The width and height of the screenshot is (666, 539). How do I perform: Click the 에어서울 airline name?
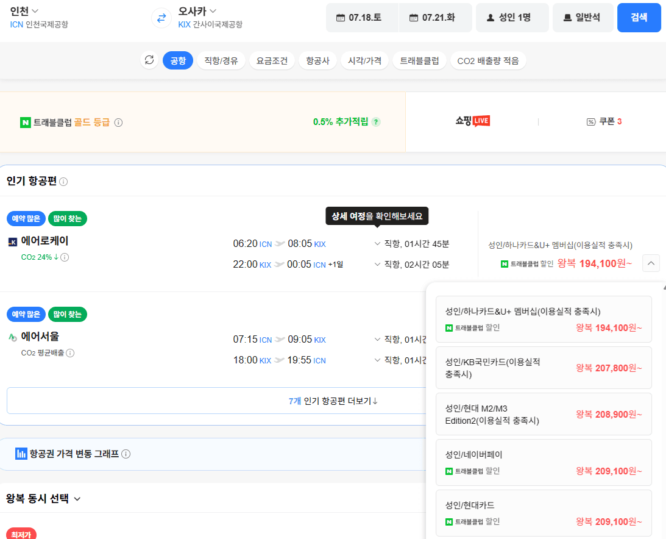click(x=40, y=337)
